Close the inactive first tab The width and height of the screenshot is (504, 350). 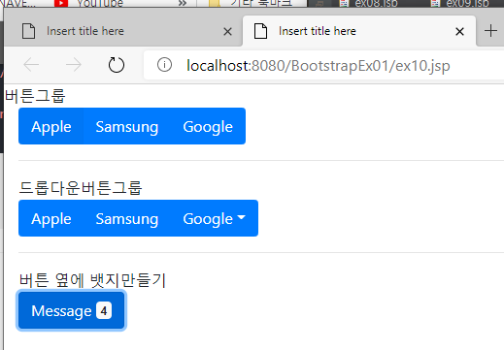(227, 31)
